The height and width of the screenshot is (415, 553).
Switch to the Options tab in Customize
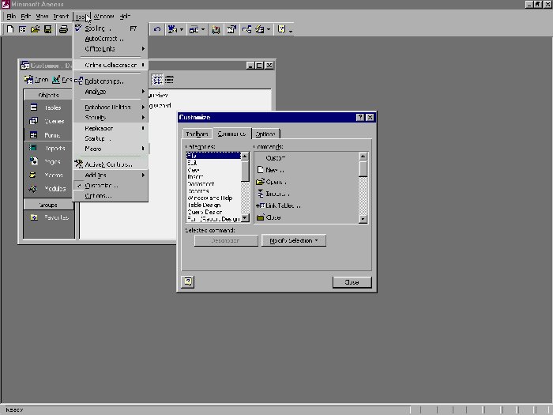[266, 134]
